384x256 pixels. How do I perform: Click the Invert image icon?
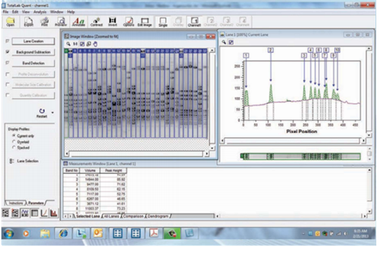[112, 22]
